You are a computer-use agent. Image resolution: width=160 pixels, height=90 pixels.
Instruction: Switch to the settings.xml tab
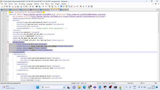pyautogui.click(x=45, y=10)
